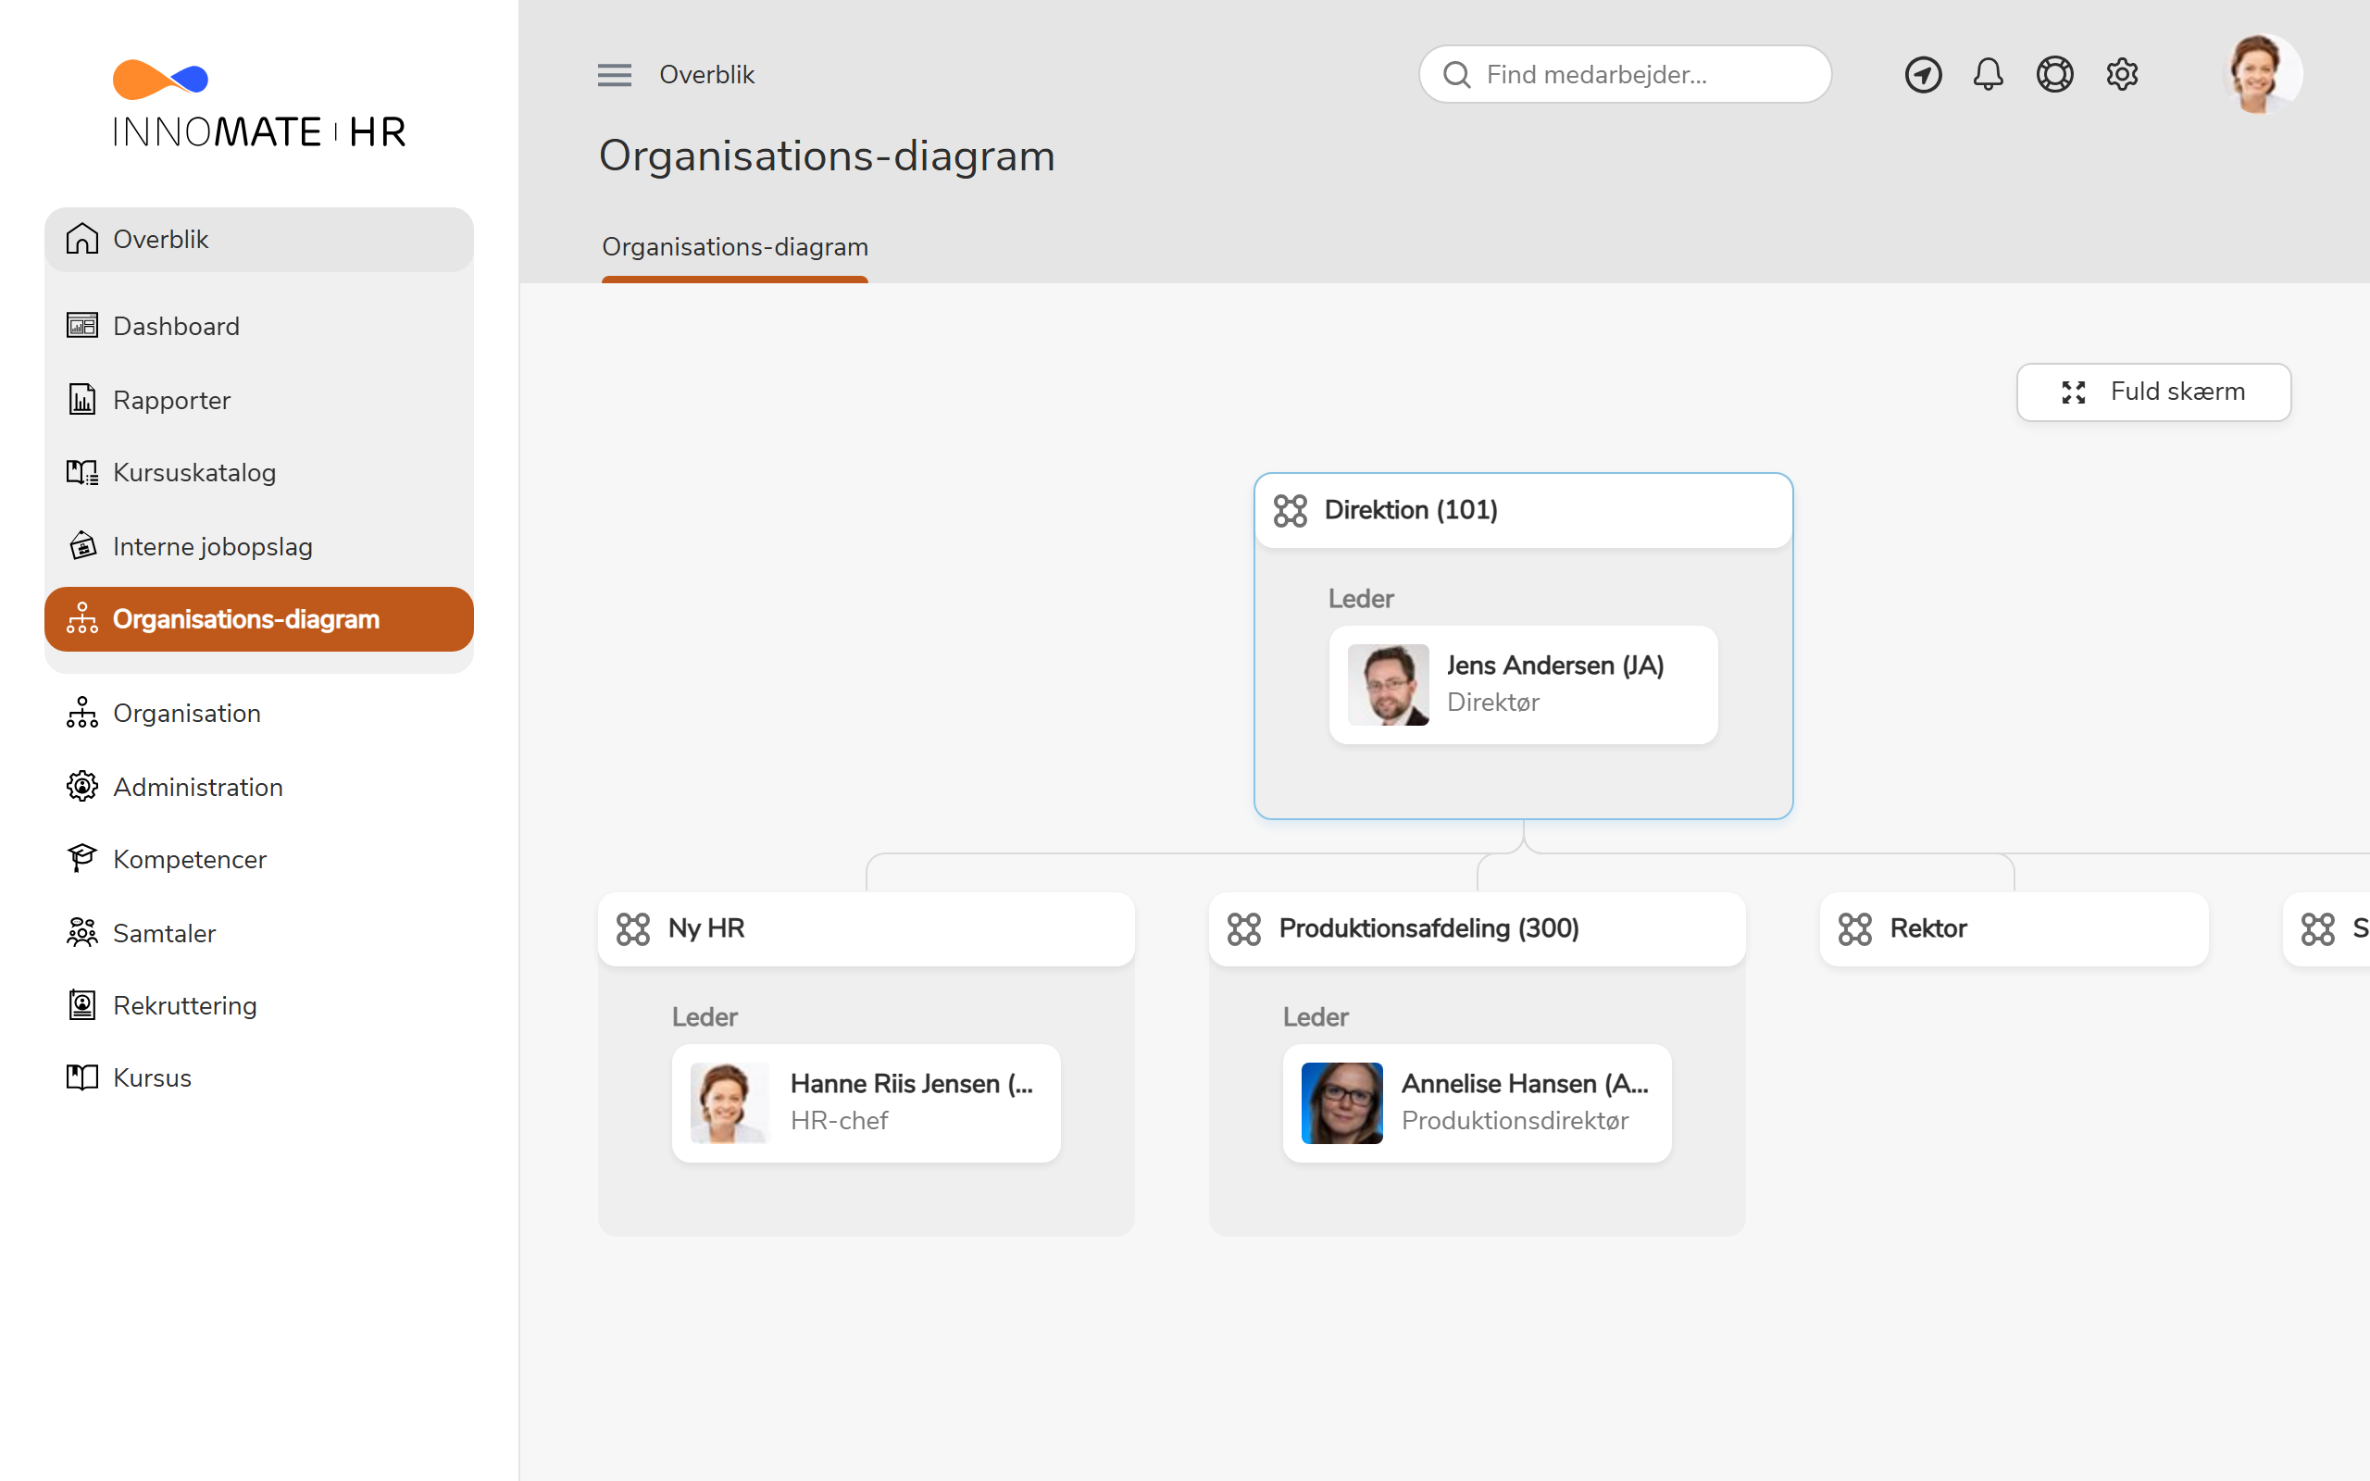Click the Kursus open book icon
Viewport: 2370px width, 1481px height.
click(x=82, y=1077)
